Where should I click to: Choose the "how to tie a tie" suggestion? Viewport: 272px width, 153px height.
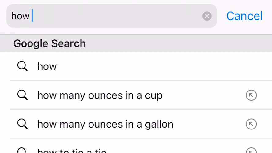[x=72, y=151]
